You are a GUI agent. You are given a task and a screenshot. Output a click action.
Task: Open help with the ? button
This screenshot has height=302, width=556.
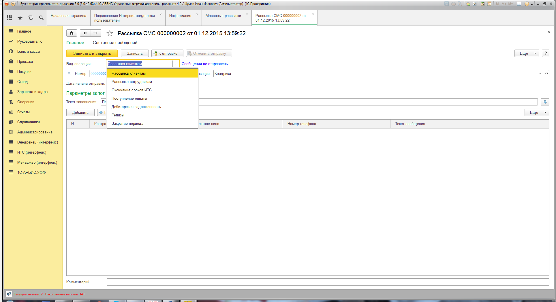tap(545, 53)
